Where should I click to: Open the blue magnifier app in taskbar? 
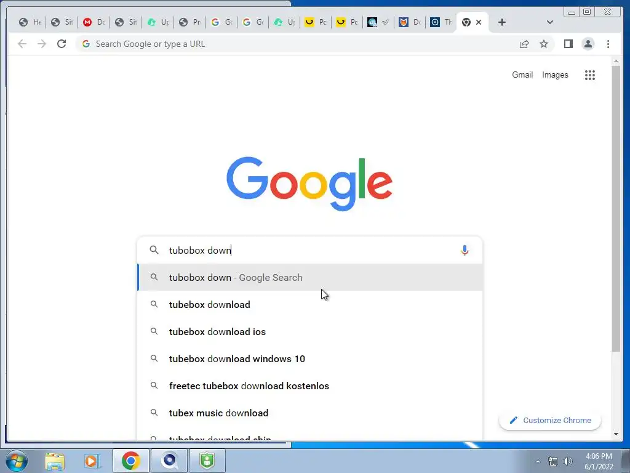pos(169,461)
